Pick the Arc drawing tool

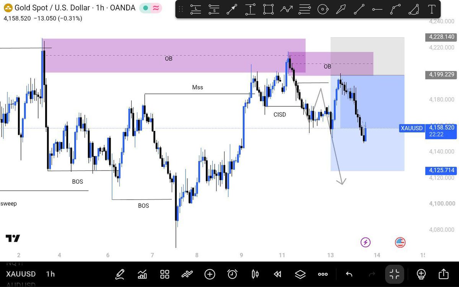click(x=413, y=9)
